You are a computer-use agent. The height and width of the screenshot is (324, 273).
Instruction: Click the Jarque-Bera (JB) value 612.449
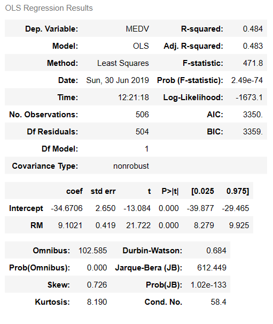pyautogui.click(x=212, y=268)
